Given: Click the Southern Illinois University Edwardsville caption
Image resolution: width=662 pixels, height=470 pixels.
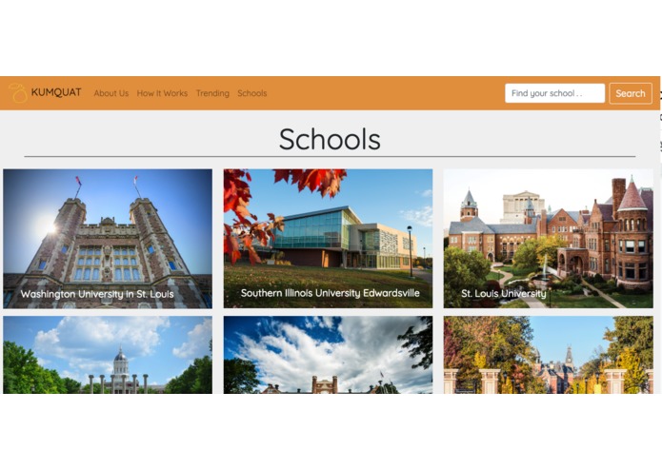Looking at the screenshot, I should [331, 293].
